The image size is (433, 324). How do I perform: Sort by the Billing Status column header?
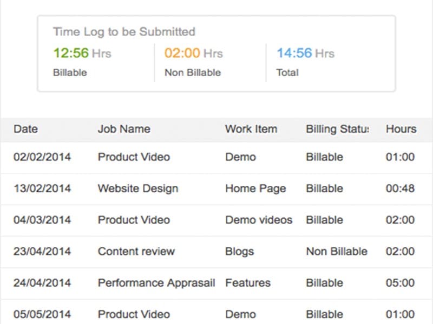click(x=337, y=129)
